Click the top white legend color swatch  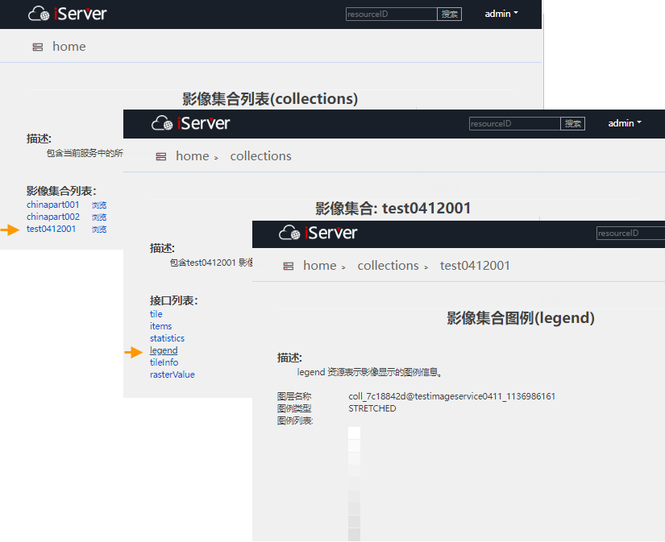click(x=354, y=432)
